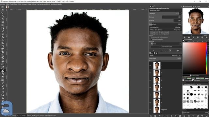The image size is (209, 117).
Task: Select the active Warp Transform tool
Action: pos(3,71)
